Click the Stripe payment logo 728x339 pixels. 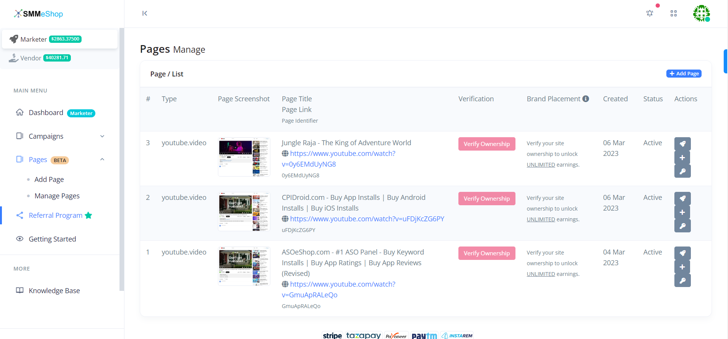[x=332, y=335]
